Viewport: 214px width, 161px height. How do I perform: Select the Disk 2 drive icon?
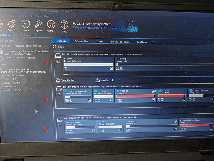point(59,88)
